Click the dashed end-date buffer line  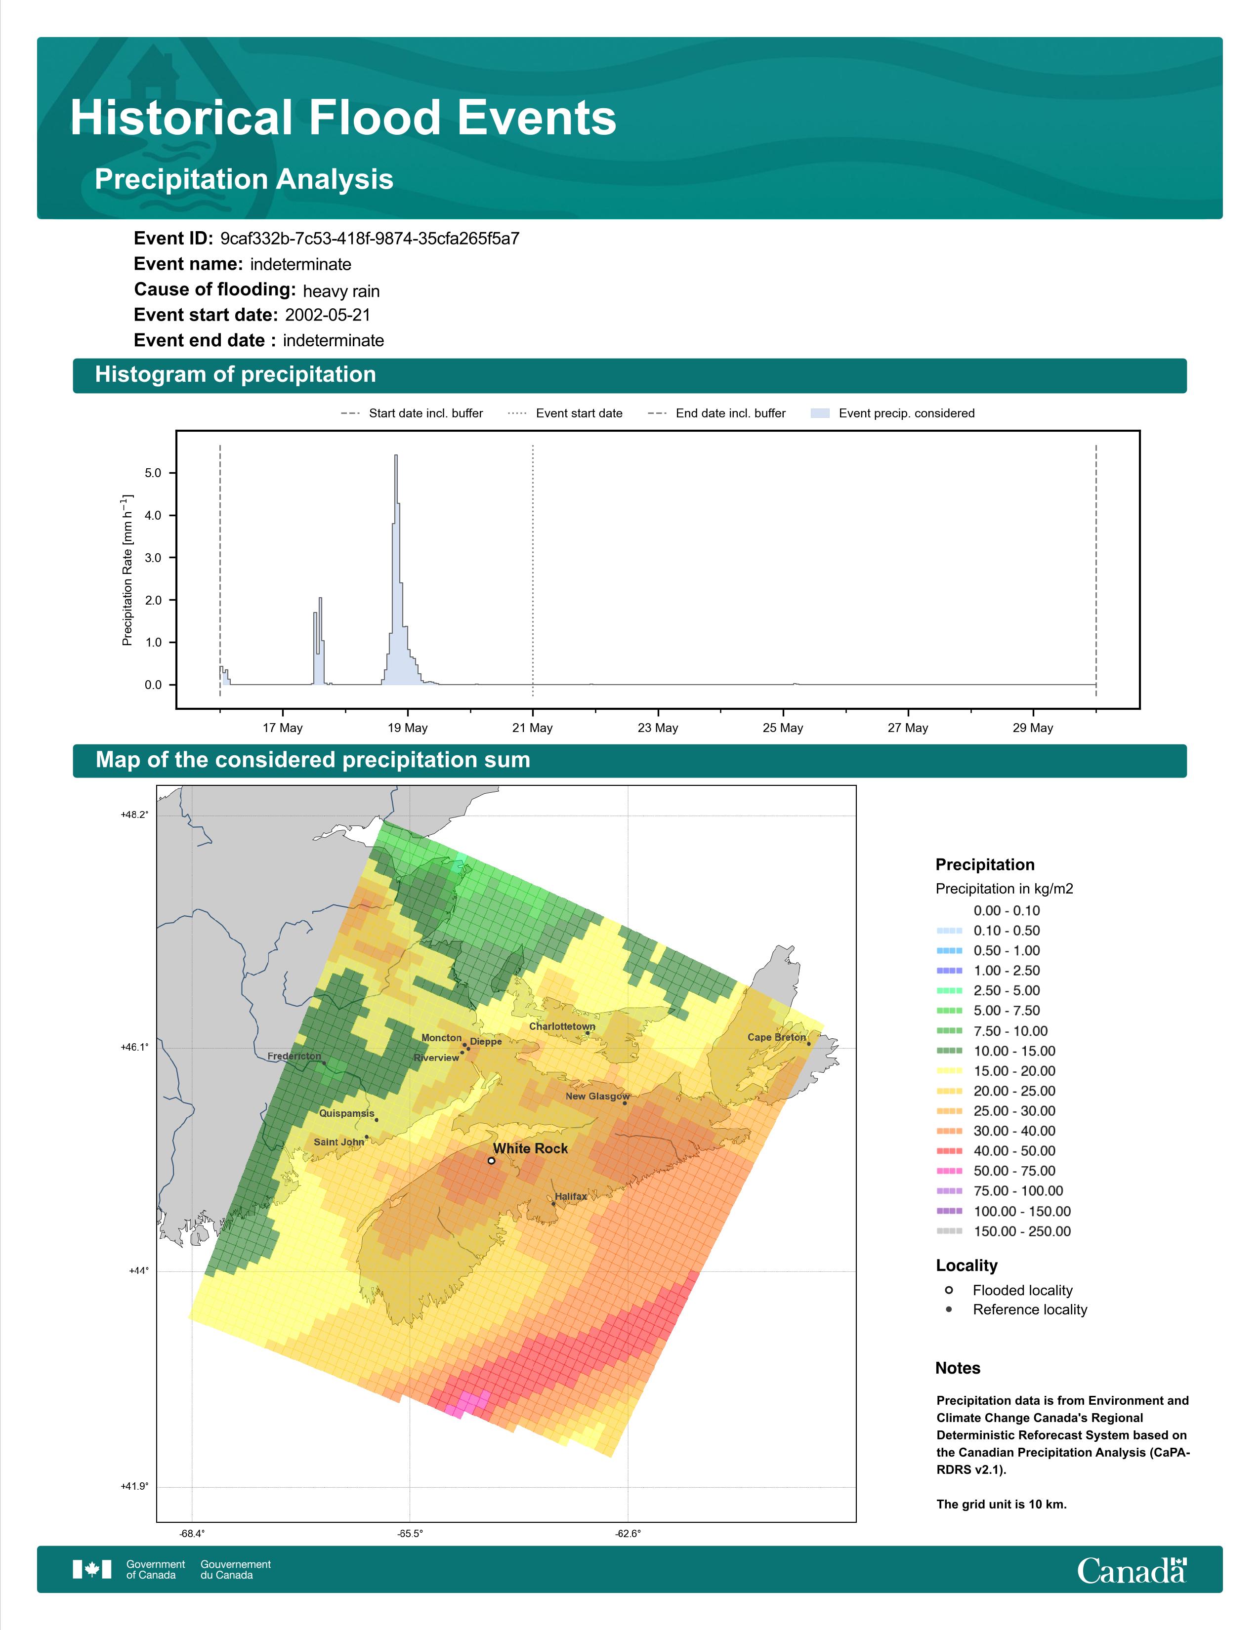(x=1096, y=570)
